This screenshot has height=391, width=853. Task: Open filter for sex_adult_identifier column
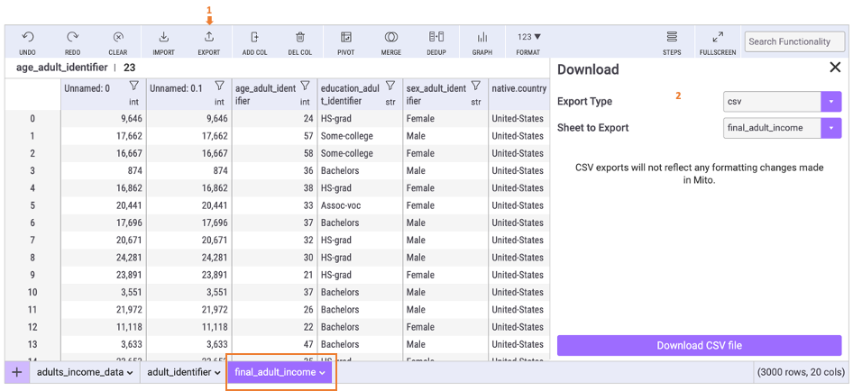coord(476,86)
